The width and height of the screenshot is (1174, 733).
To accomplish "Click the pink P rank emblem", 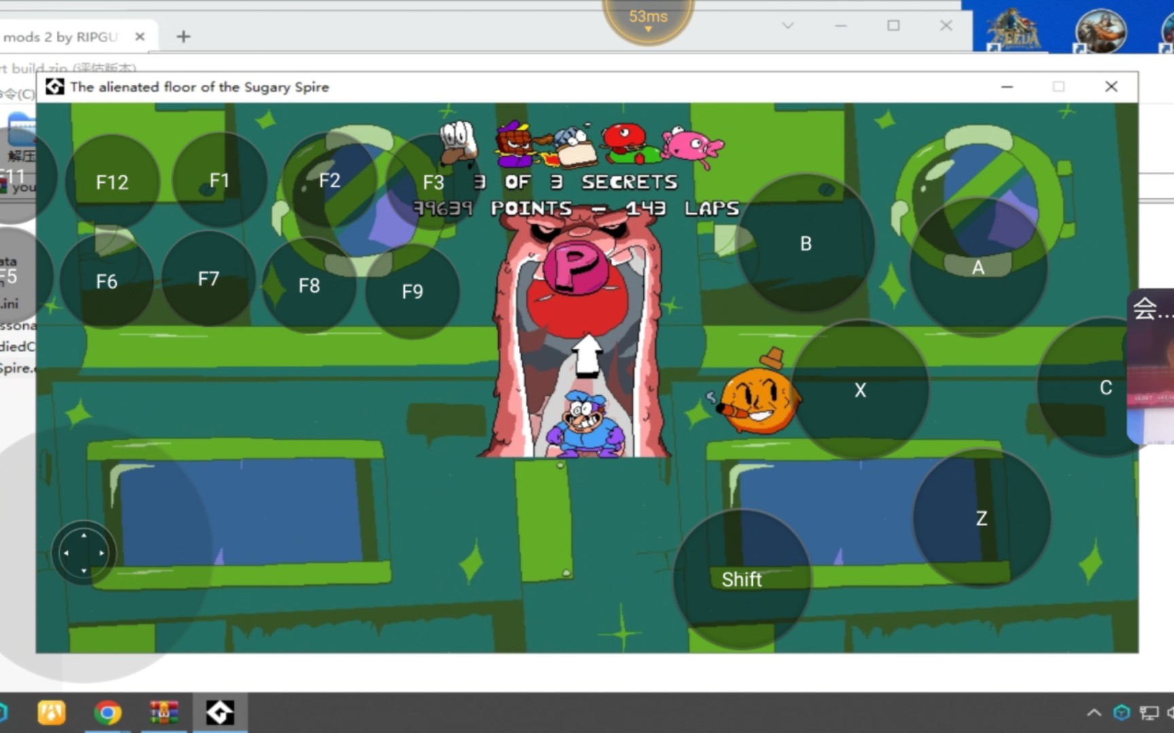I will coord(576,268).
